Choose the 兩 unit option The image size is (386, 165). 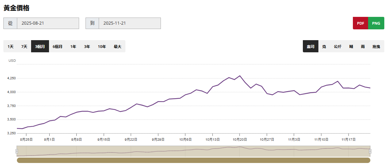point(363,47)
